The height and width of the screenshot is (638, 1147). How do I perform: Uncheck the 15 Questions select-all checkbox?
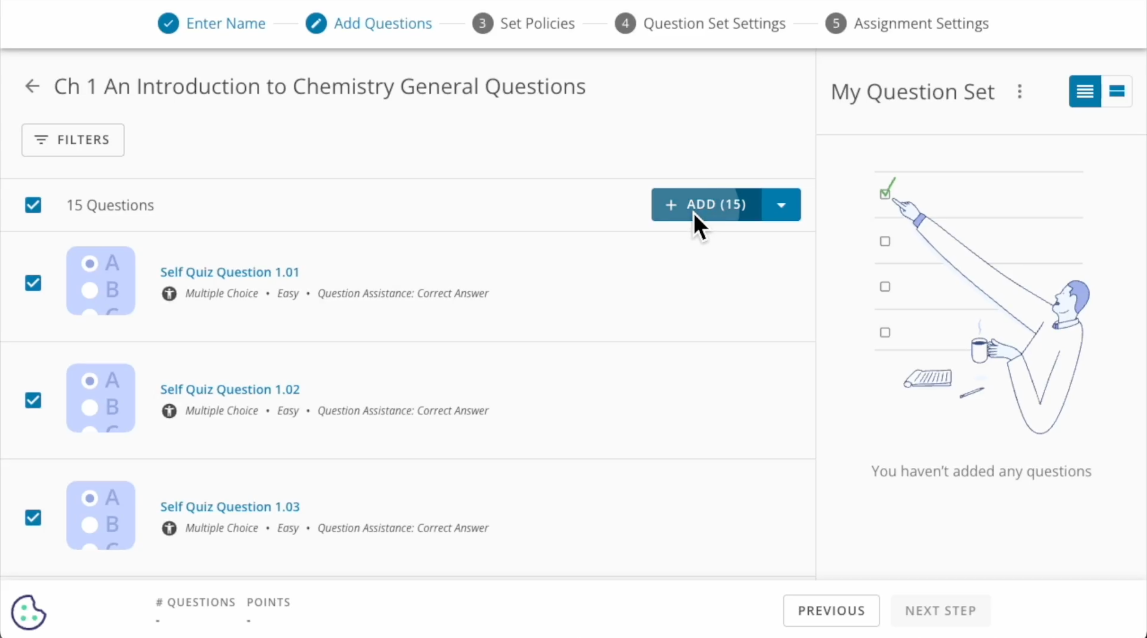pos(33,205)
